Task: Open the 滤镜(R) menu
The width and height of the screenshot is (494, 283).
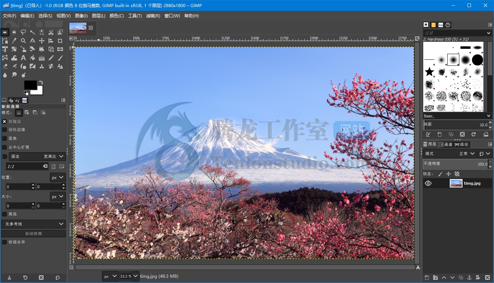Action: point(153,16)
